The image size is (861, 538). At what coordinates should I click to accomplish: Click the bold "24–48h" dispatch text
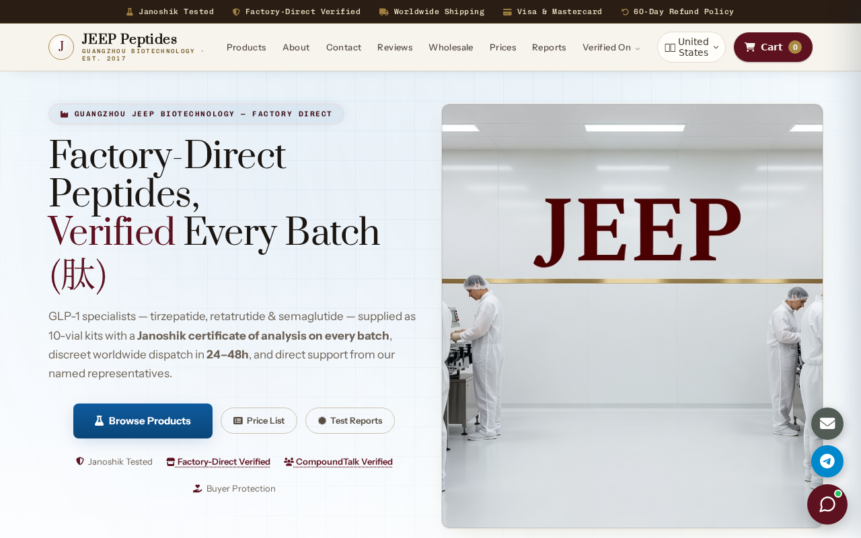point(227,354)
